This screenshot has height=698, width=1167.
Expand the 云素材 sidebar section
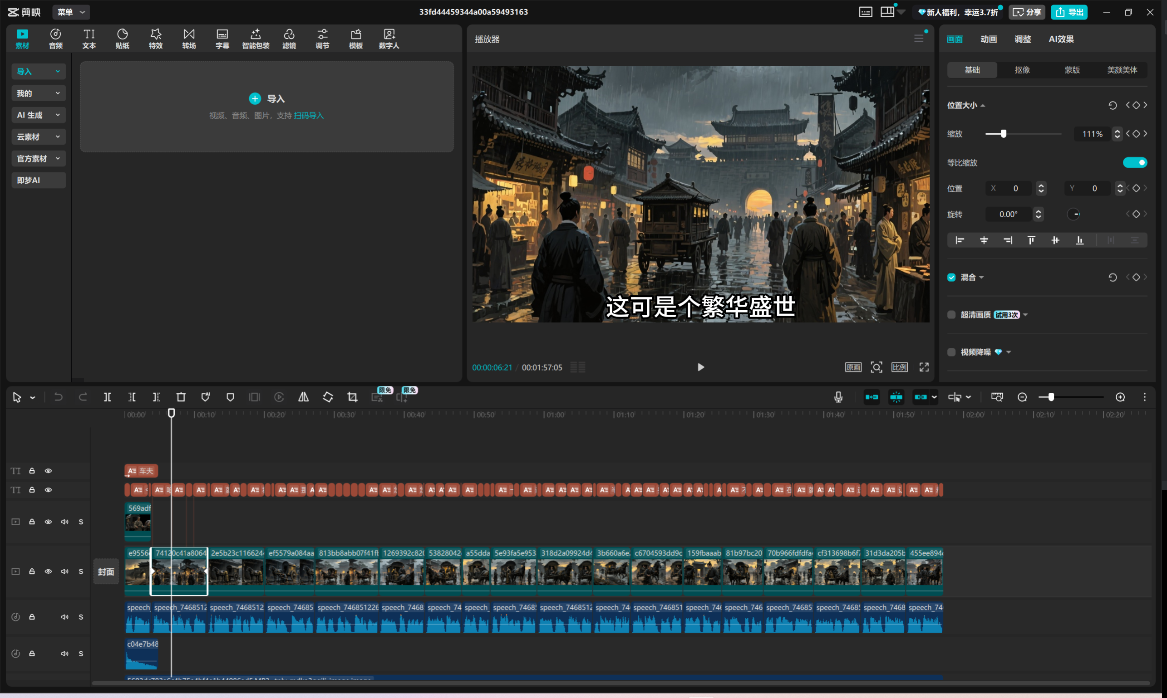click(x=39, y=137)
